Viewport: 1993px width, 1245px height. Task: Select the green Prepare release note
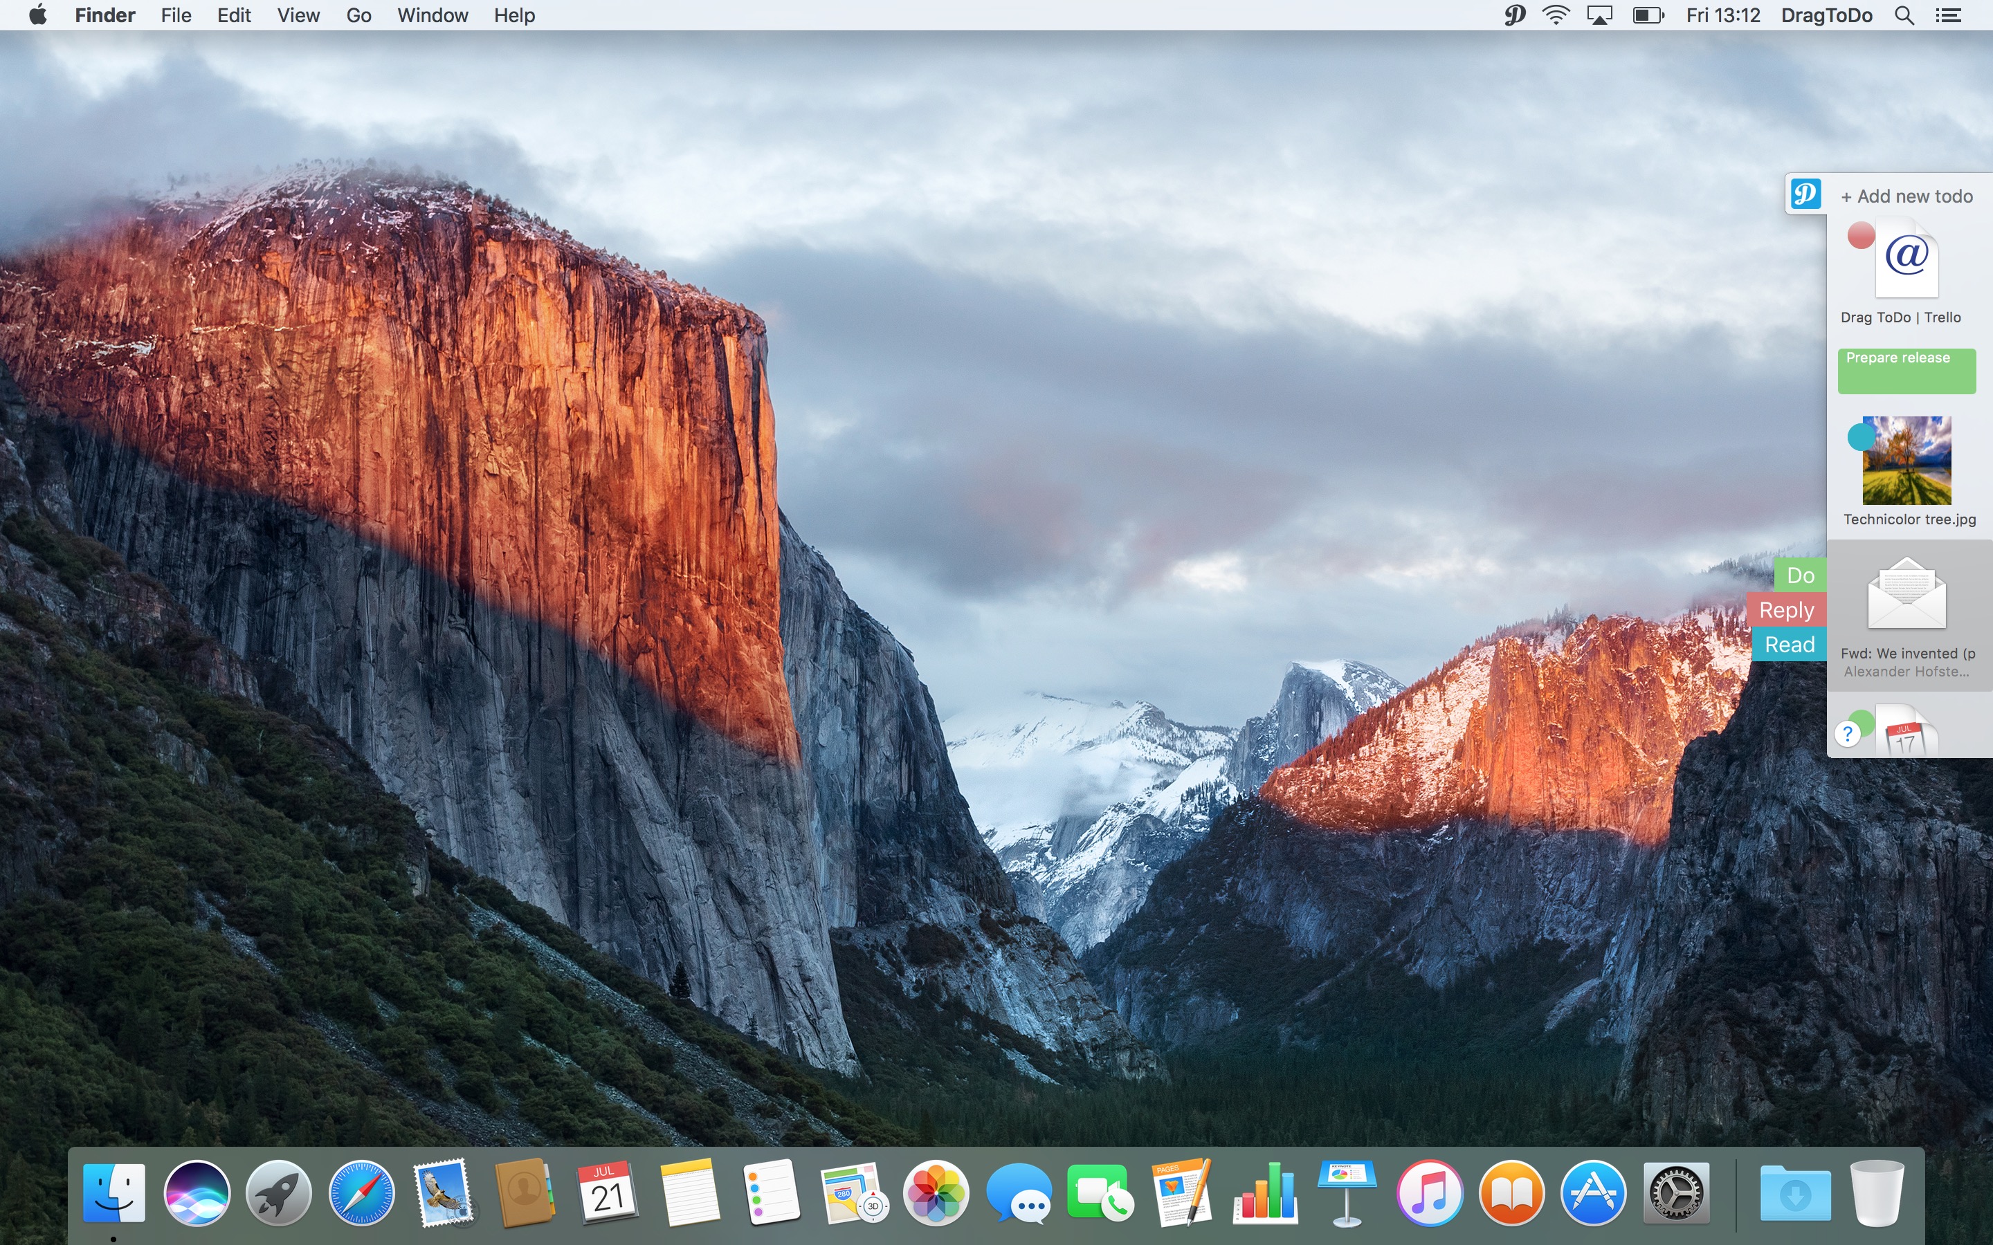click(x=1906, y=370)
